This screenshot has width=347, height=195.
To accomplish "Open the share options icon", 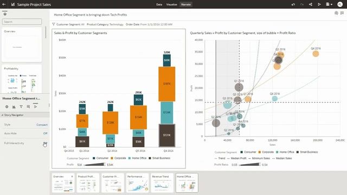I will click(311, 4).
